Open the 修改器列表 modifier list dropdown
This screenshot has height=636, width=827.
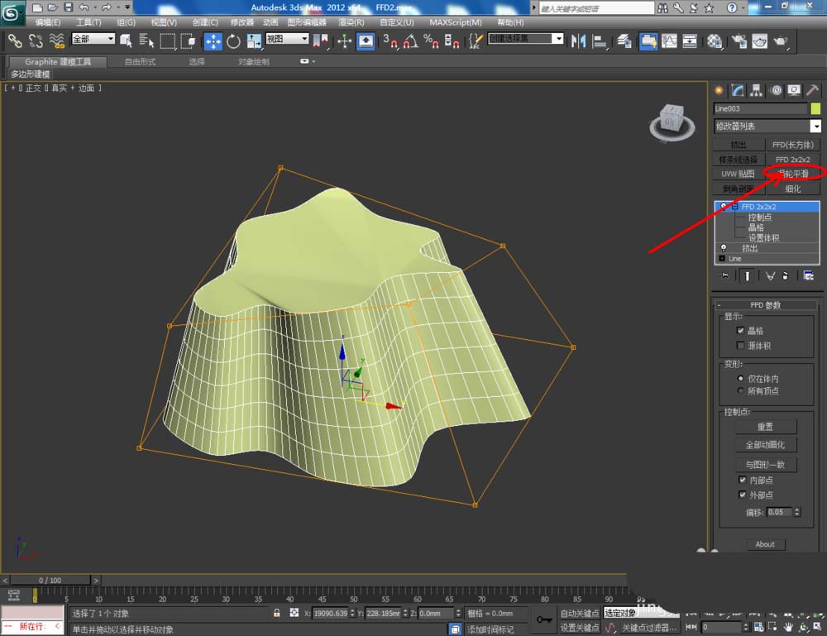815,126
